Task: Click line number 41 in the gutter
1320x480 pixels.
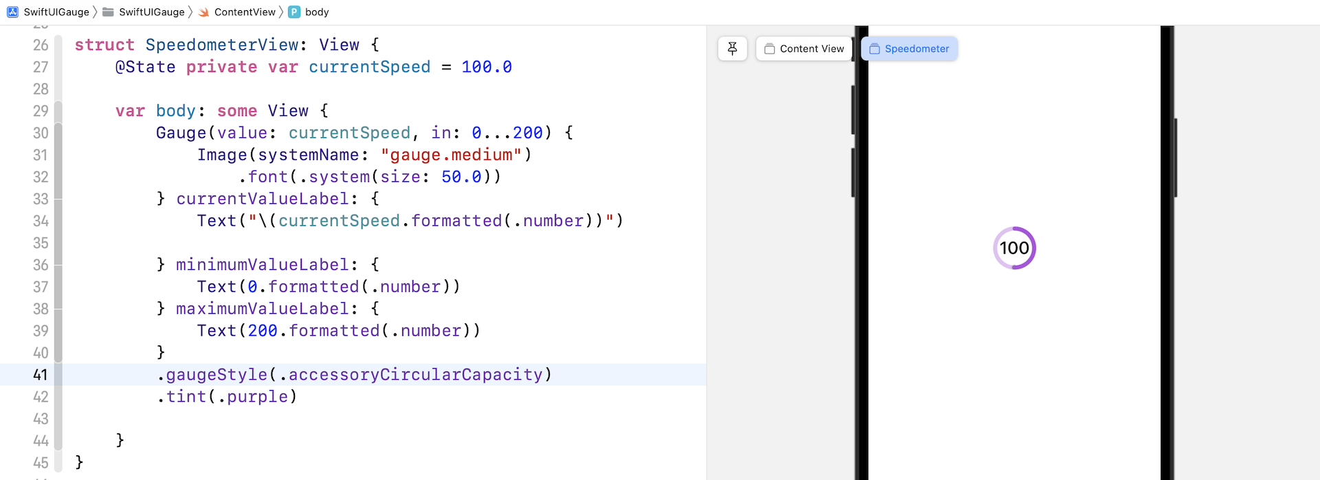Action: [x=41, y=375]
